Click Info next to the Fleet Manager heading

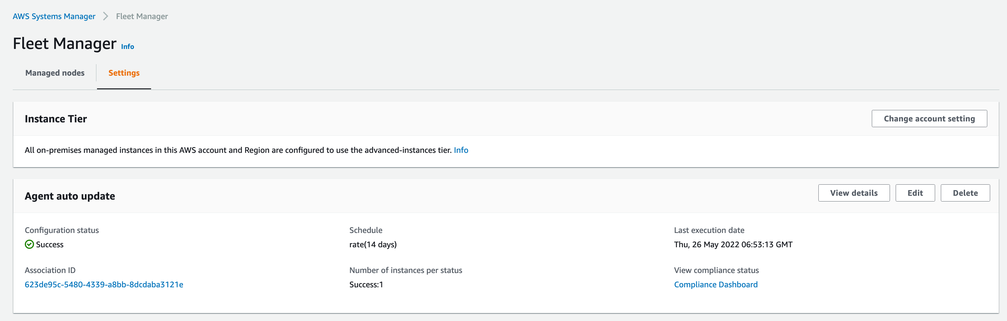(x=128, y=46)
